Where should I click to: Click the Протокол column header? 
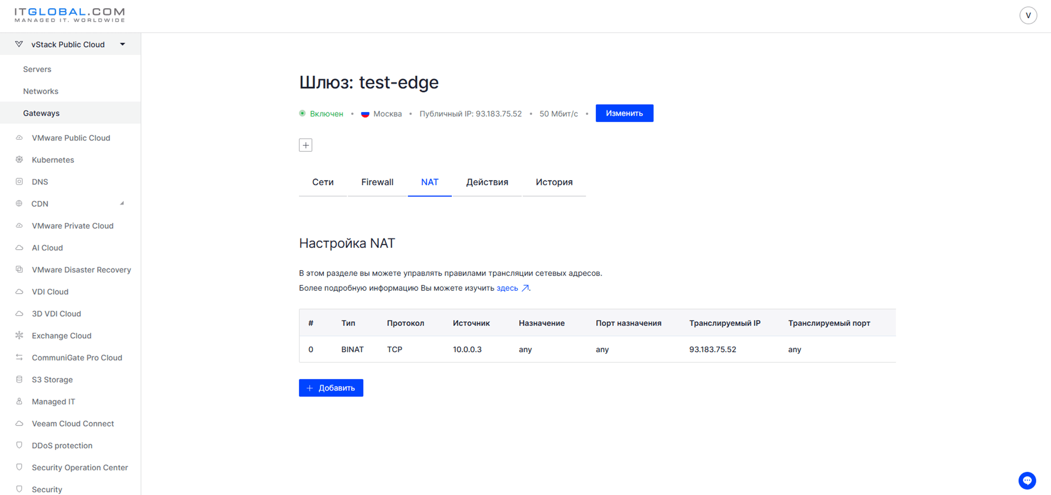pos(405,323)
